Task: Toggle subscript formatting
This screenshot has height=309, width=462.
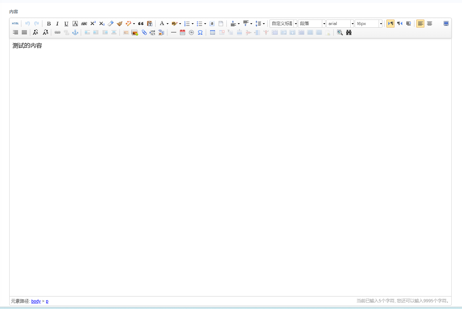Action: point(102,24)
